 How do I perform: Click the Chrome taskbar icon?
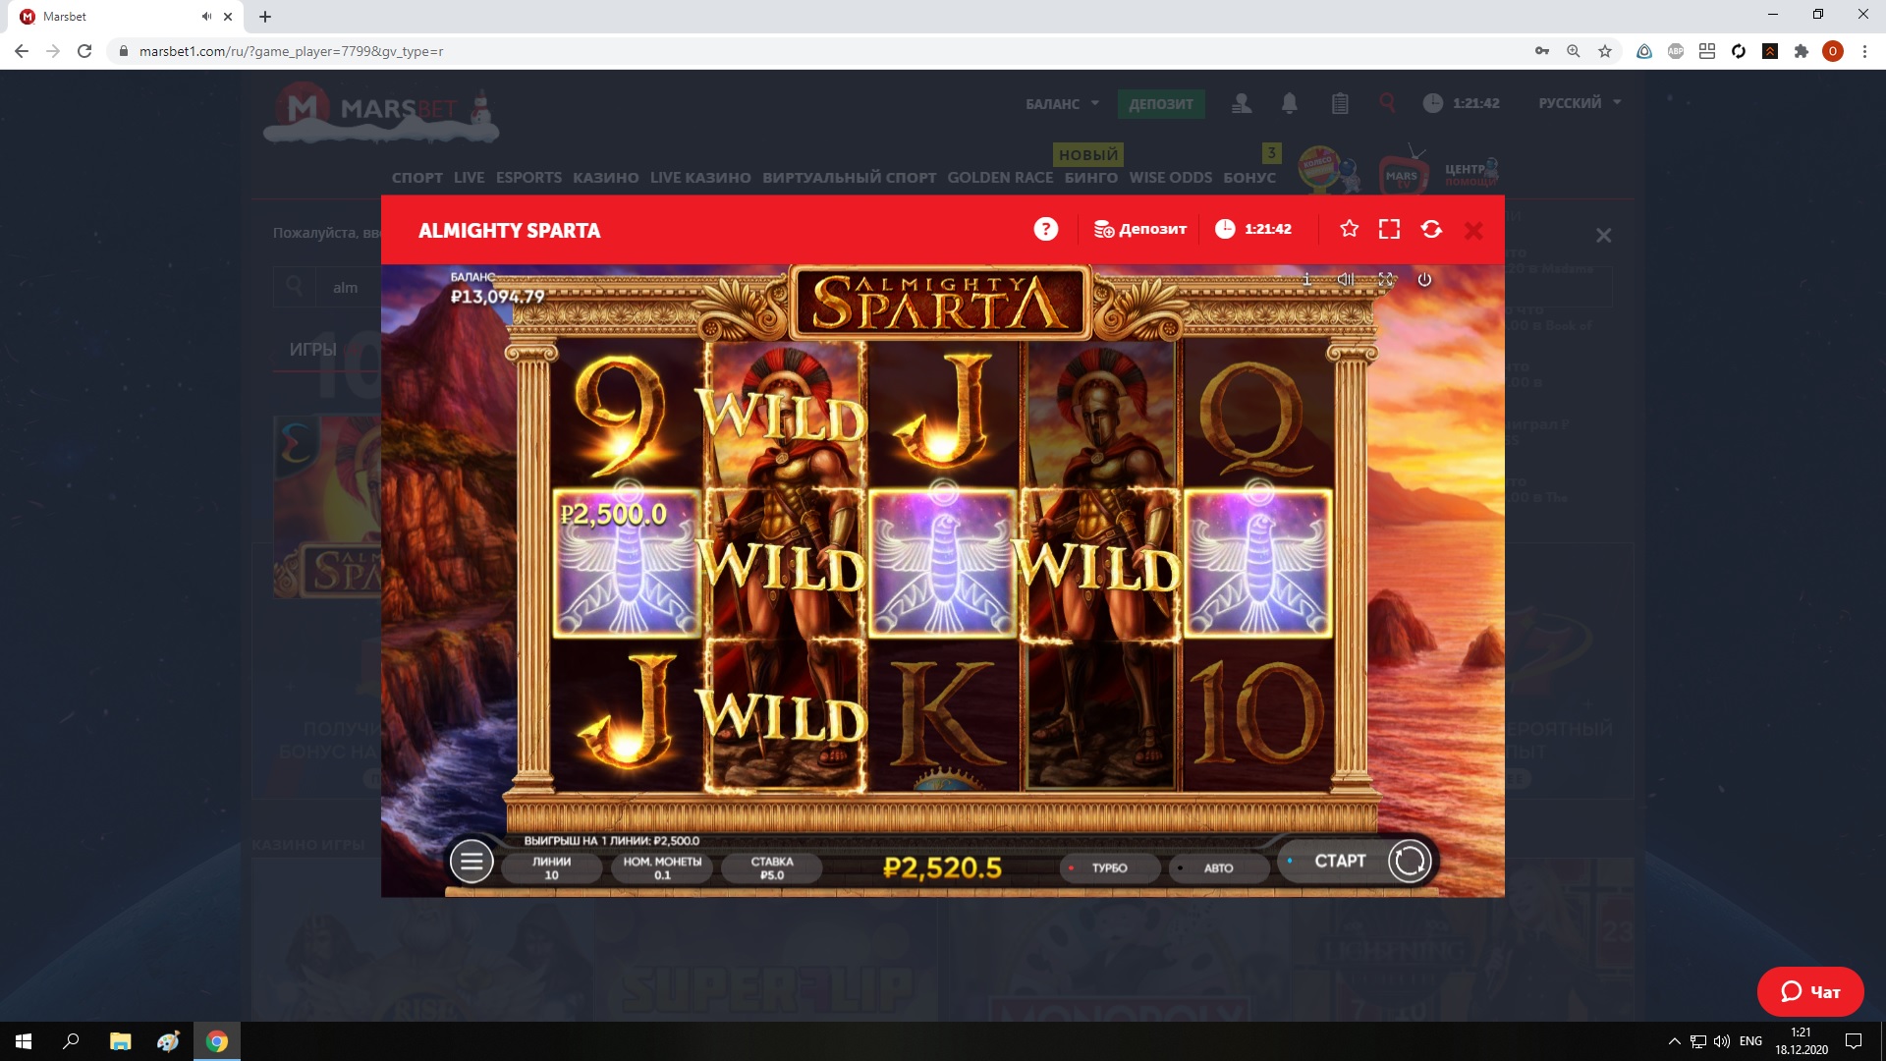tap(217, 1041)
